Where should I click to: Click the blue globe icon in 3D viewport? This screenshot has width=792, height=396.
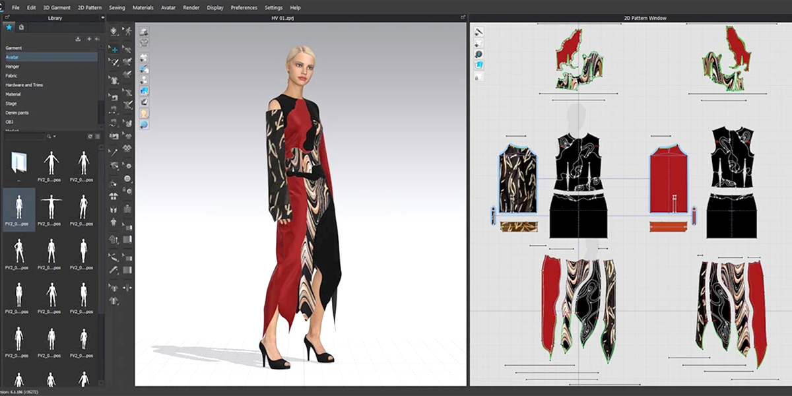[144, 124]
